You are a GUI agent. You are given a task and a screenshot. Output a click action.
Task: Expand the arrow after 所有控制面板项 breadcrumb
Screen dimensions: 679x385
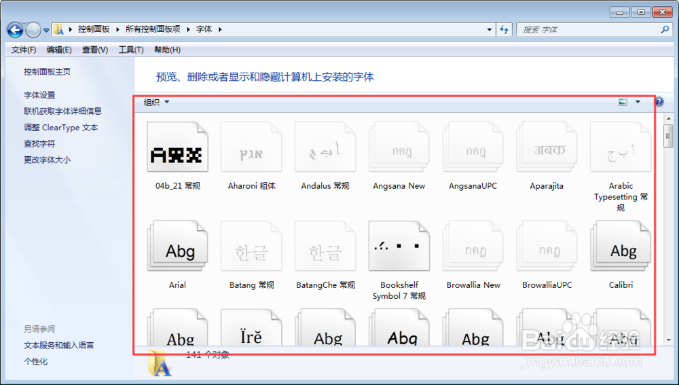coord(188,29)
